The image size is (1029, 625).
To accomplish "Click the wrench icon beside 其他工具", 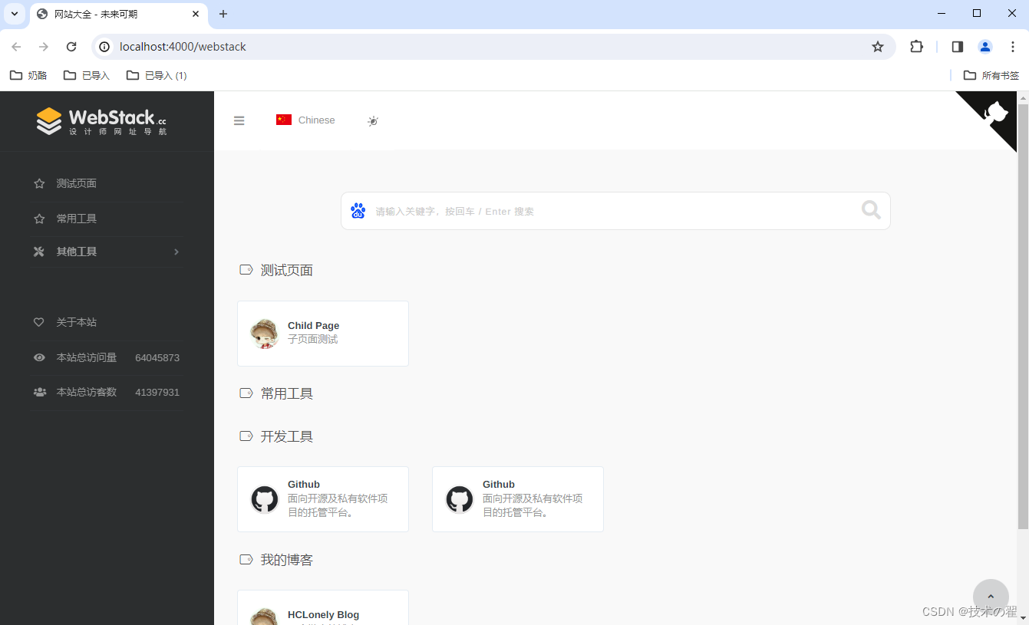I will coord(39,252).
